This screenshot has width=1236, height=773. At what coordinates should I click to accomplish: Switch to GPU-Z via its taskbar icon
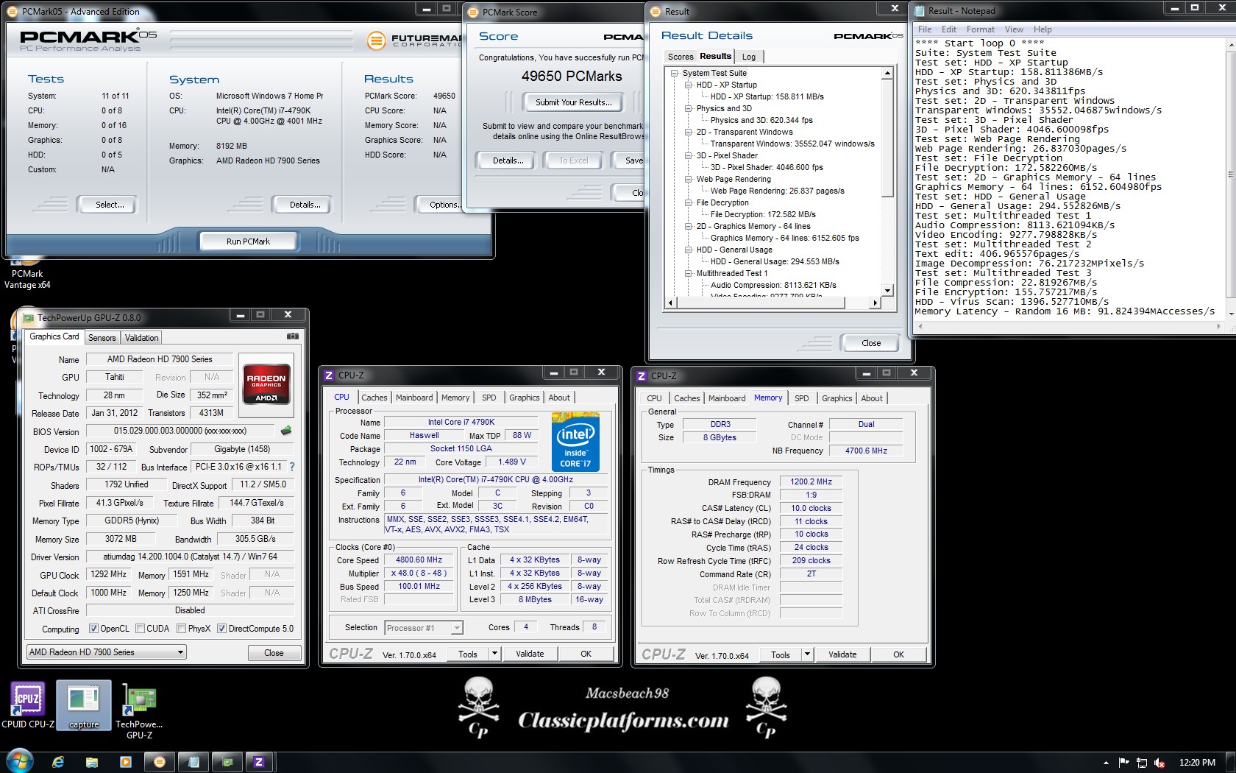click(227, 762)
